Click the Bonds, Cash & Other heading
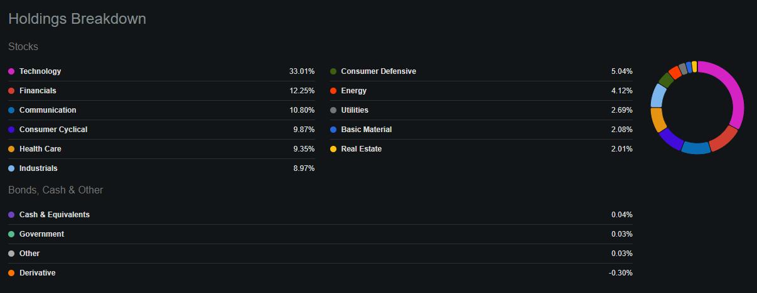 pos(55,190)
